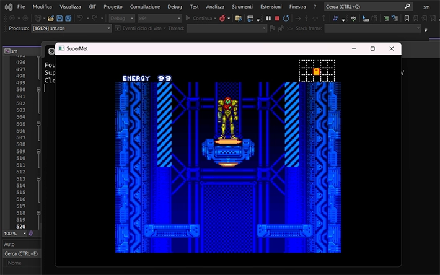Open the Eventi ciclo di vita dropdown

140,28
